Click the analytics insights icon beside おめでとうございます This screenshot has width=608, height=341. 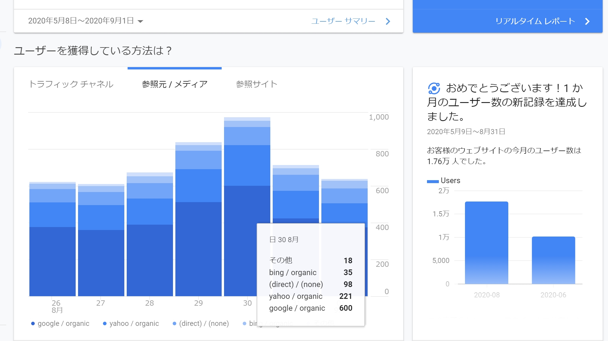[x=434, y=88]
